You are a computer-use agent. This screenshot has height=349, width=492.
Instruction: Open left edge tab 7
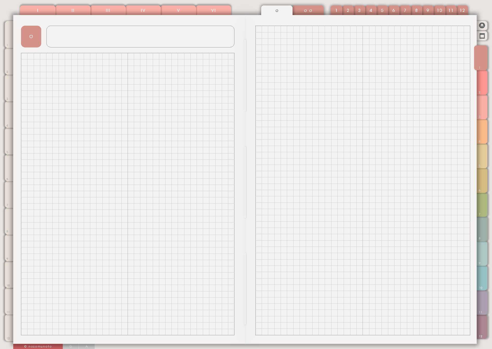pos(9,194)
